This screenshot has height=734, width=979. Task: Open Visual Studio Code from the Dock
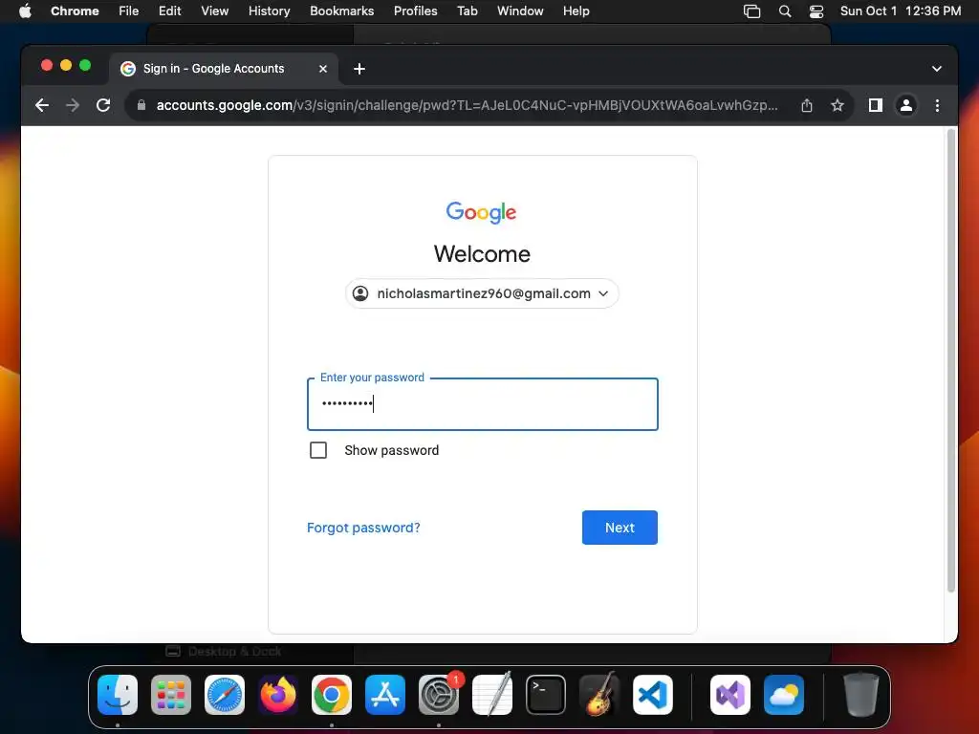point(653,695)
